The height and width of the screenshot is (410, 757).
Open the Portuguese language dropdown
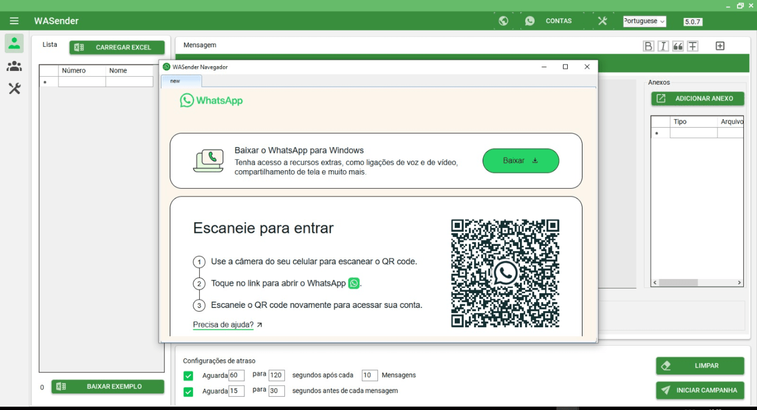coord(644,21)
